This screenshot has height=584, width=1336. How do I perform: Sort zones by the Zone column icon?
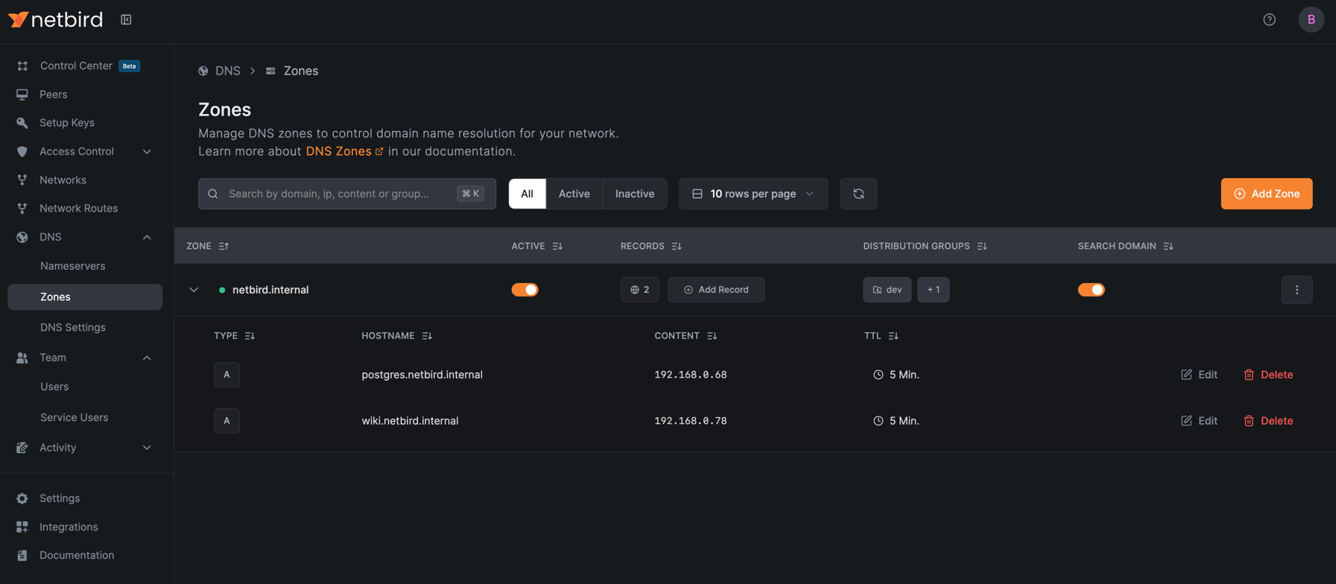point(224,246)
